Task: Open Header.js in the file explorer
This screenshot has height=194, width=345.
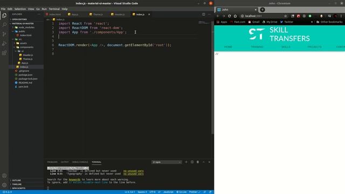Action: click(27, 55)
